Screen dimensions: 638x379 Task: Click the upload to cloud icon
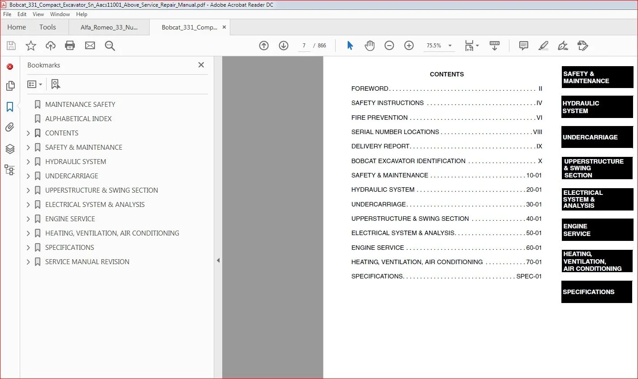click(51, 46)
